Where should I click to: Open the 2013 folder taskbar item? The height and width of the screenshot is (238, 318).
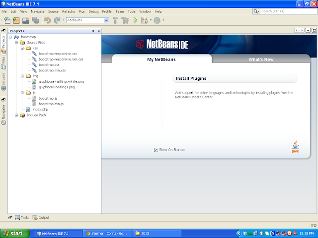click(x=157, y=234)
